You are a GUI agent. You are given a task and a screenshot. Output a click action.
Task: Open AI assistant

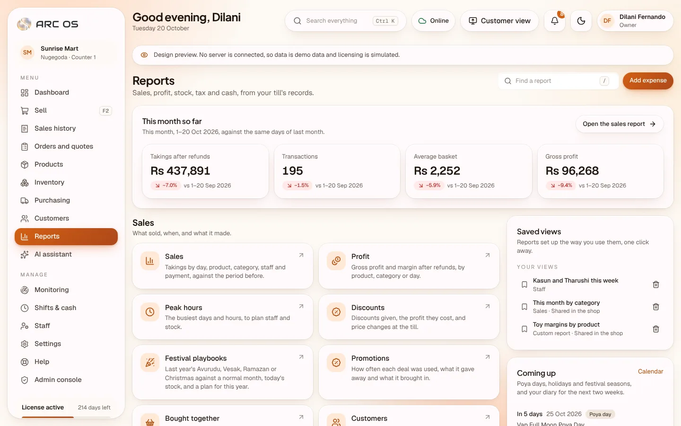click(66, 255)
